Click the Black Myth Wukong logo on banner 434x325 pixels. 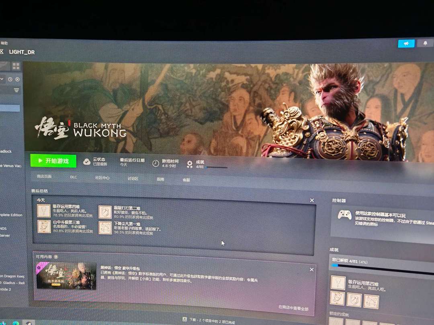pyautogui.click(x=80, y=128)
